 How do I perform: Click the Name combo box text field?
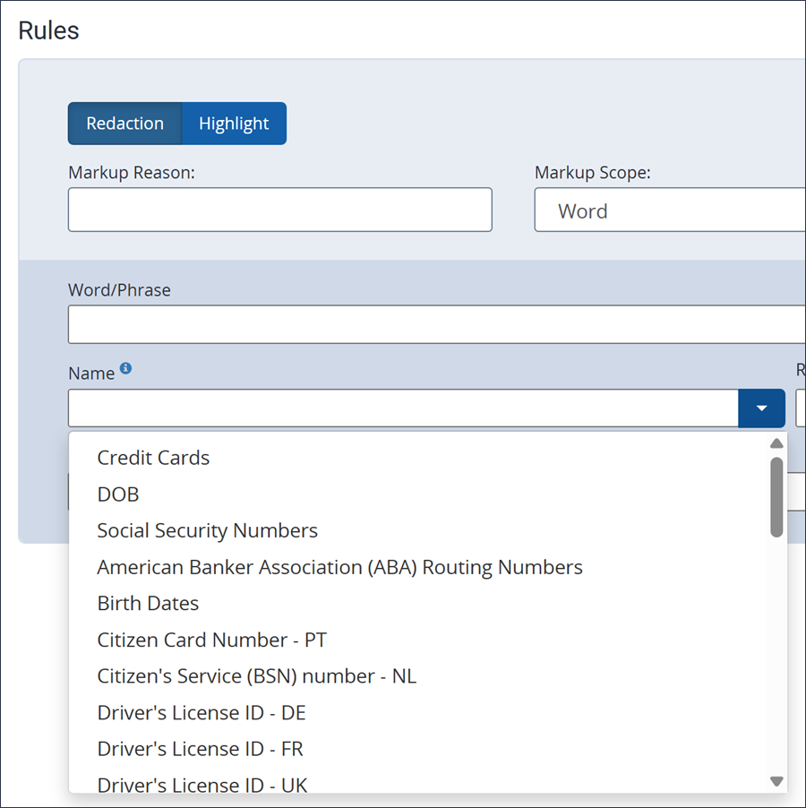click(403, 408)
